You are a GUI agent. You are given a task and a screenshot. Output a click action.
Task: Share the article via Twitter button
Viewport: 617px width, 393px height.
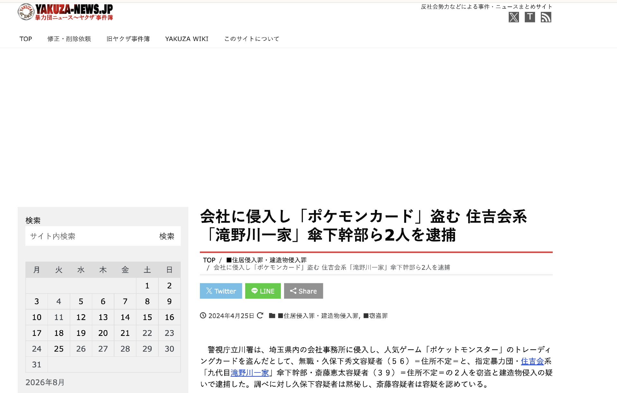click(221, 291)
